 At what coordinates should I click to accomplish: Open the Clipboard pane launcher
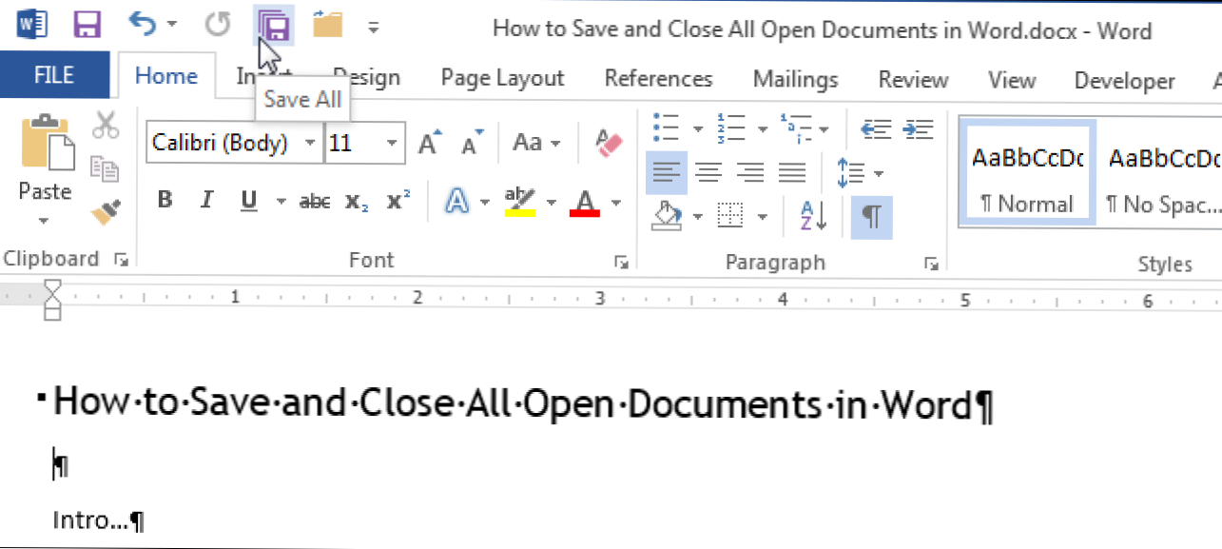121,260
